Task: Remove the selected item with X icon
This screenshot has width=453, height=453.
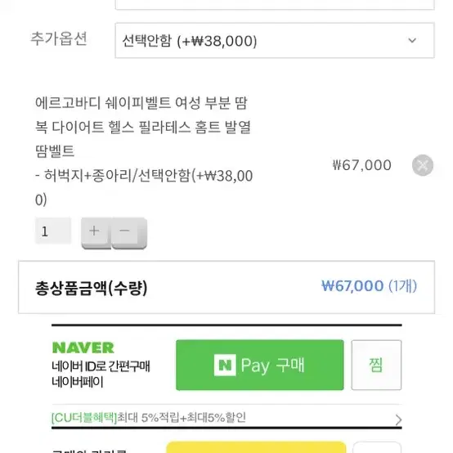Action: pyautogui.click(x=423, y=165)
